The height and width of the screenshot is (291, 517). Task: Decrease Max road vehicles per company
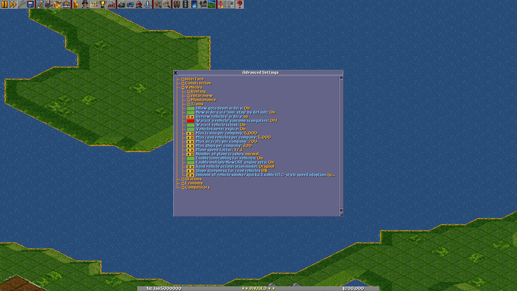click(188, 138)
